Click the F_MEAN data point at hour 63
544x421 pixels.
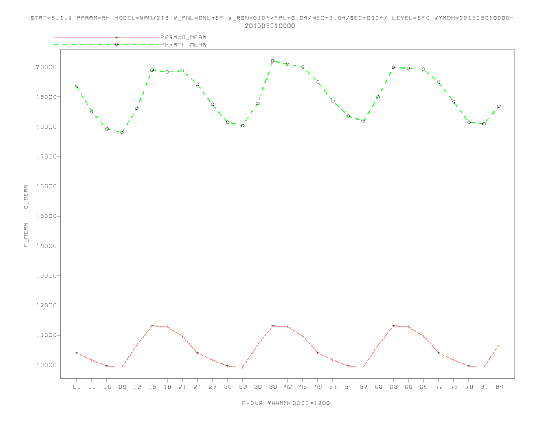[x=394, y=67]
